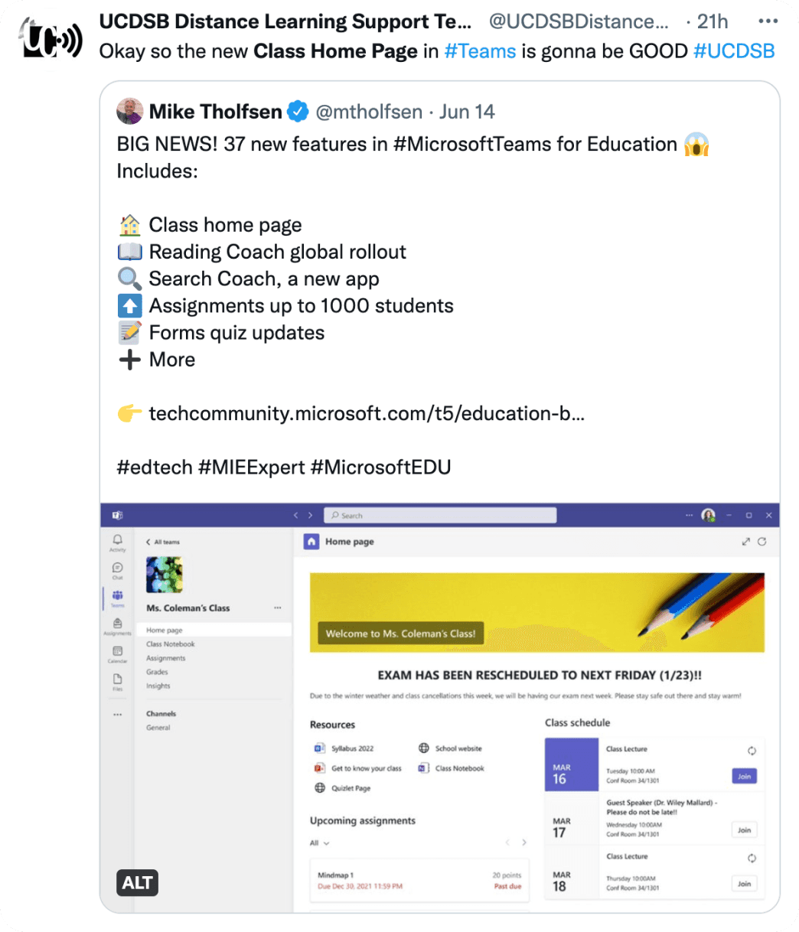
Task: Expand the "All" filter under Upcoming assignments
Action: (320, 843)
